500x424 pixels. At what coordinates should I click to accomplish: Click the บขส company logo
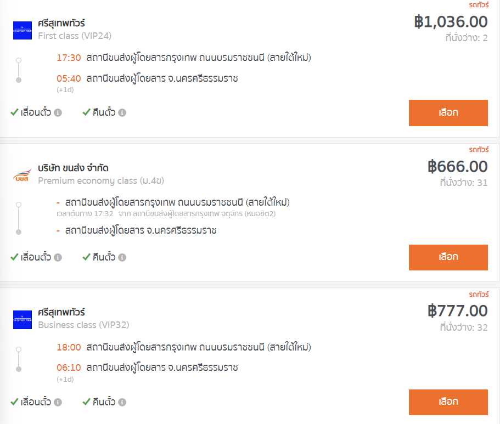23,175
